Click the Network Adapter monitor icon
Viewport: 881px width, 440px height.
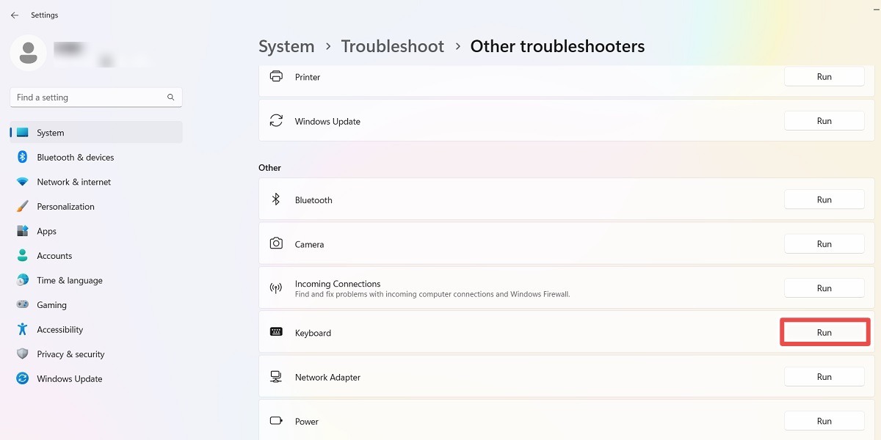point(276,376)
